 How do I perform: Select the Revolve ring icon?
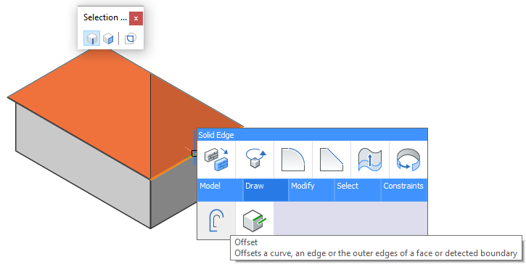pos(408,160)
